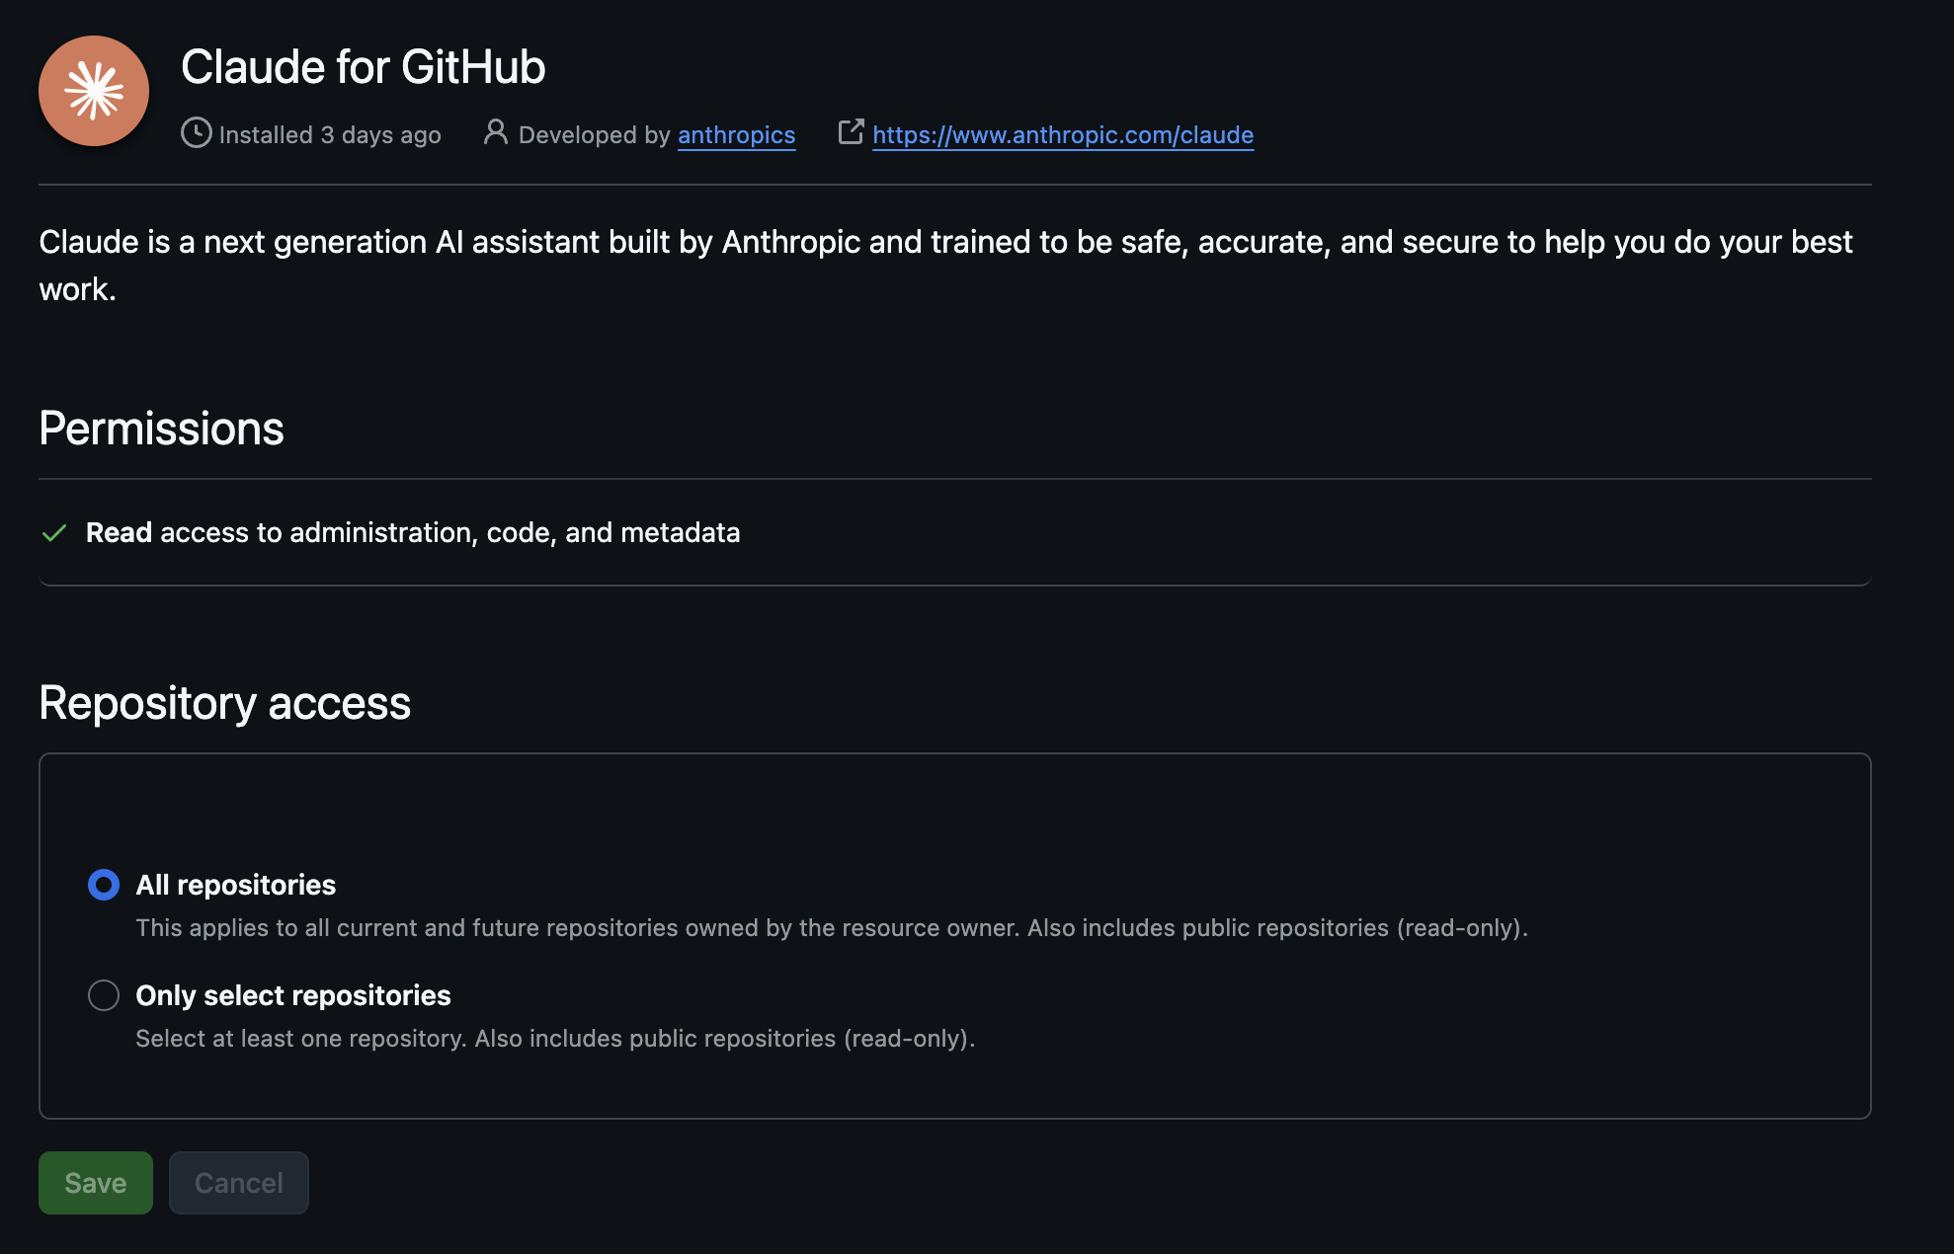Click the Select at least one repository text
The height and width of the screenshot is (1254, 1954).
tap(554, 1039)
